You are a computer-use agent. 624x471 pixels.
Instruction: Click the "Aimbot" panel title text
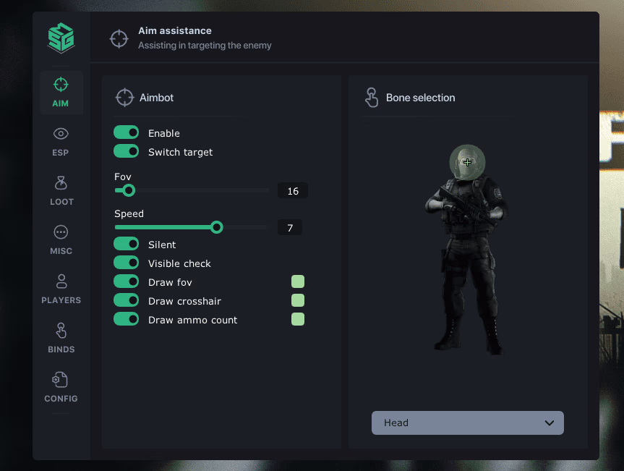(156, 98)
